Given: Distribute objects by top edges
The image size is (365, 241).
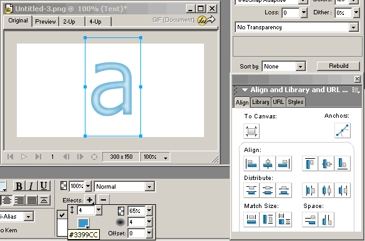Looking at the screenshot, I should [251, 191].
